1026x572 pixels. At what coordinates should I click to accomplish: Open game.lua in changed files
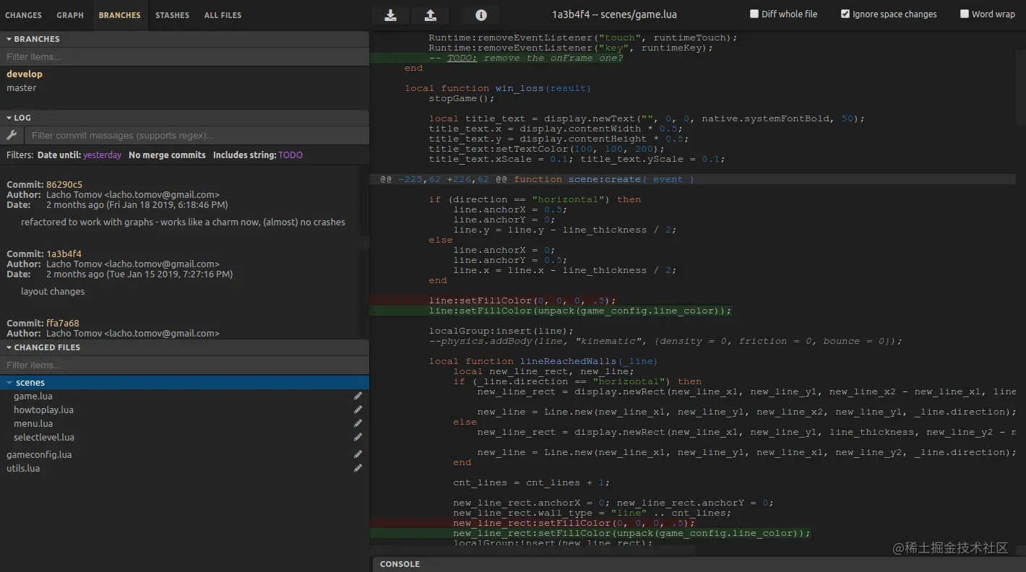pos(33,396)
